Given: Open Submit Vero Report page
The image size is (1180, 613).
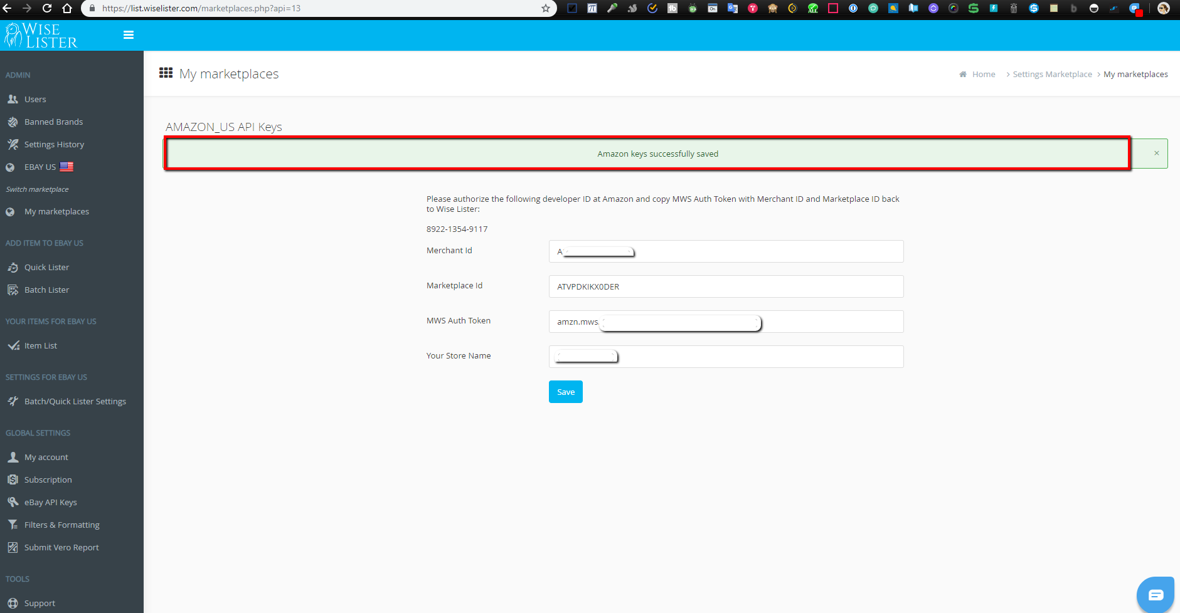Looking at the screenshot, I should pyautogui.click(x=61, y=547).
